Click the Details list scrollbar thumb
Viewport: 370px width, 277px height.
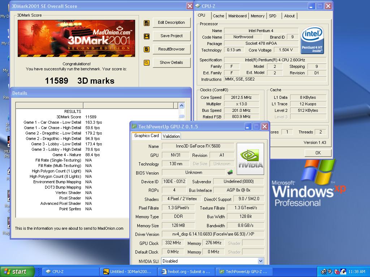[x=181, y=116]
